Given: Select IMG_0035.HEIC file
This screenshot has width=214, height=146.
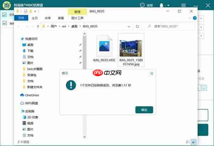Looking at the screenshot, I should coord(104,49).
